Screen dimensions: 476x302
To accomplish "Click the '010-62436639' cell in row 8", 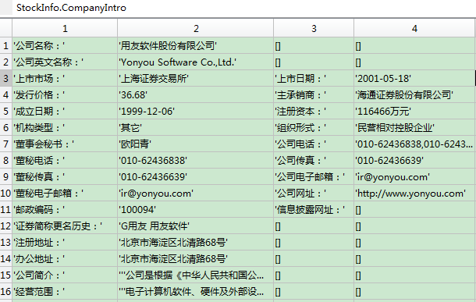I will [414, 161].
